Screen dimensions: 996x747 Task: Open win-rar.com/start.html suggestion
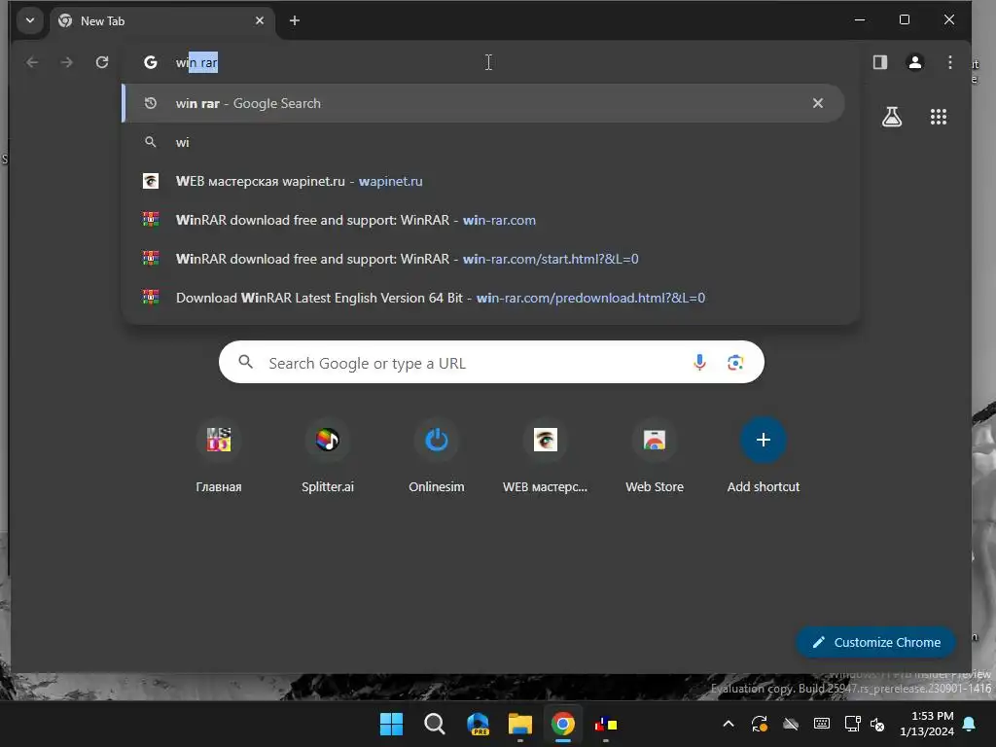point(483,259)
